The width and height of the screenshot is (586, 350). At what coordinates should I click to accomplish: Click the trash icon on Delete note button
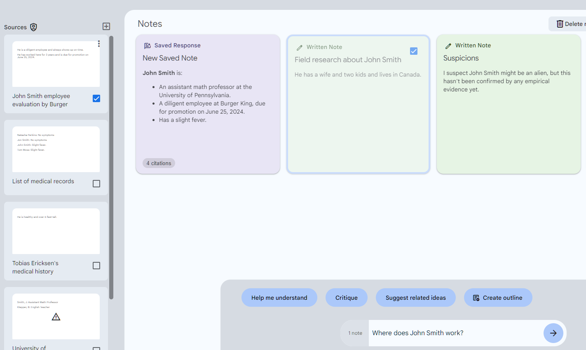(561, 23)
